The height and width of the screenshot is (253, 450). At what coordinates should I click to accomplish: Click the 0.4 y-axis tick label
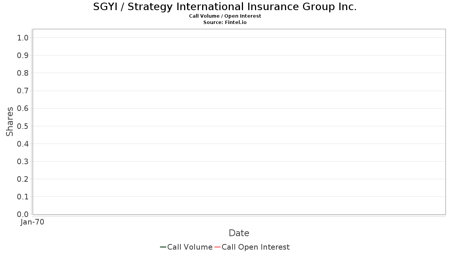(x=23, y=144)
